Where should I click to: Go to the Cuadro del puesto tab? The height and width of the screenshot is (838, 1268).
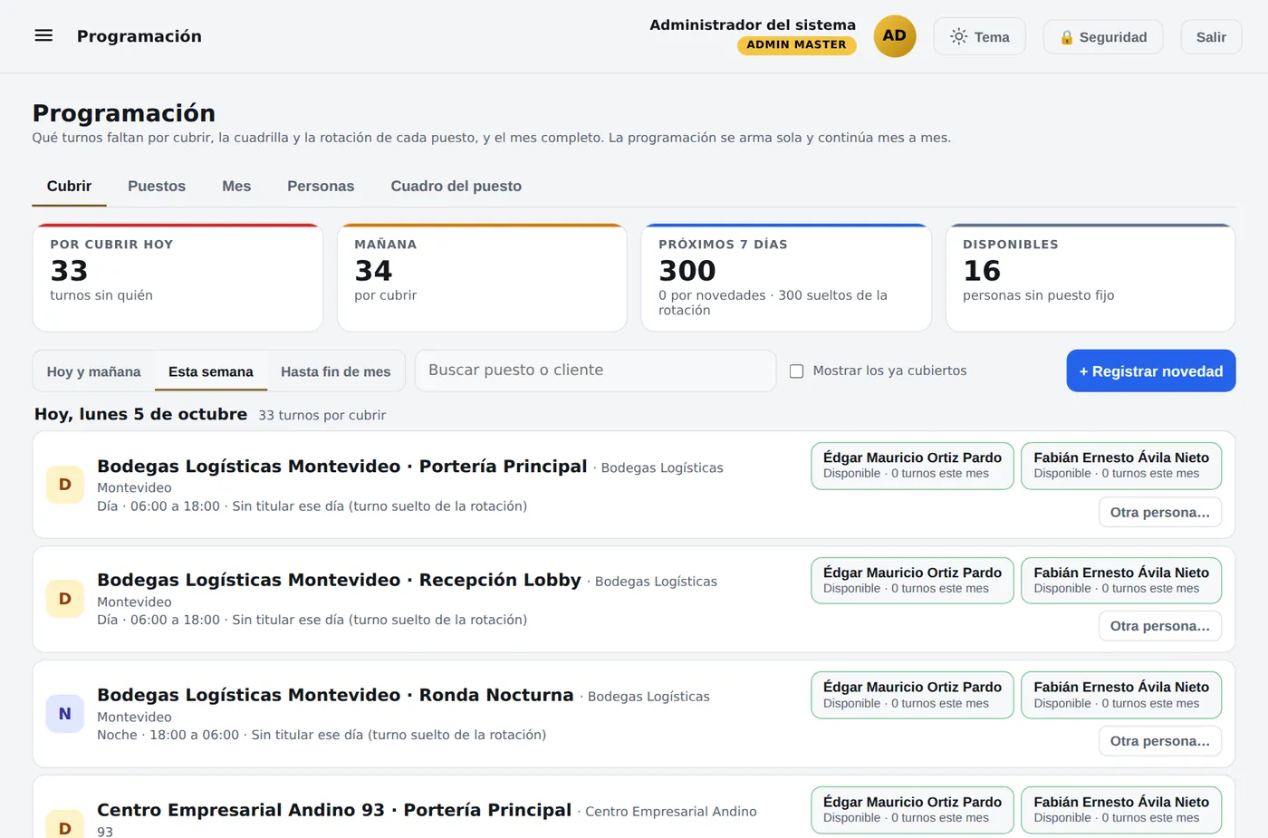(x=456, y=186)
